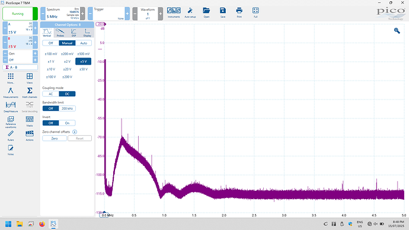This screenshot has width=409, height=230.
Task: Open Channel B settings panel
Action: [20, 42]
